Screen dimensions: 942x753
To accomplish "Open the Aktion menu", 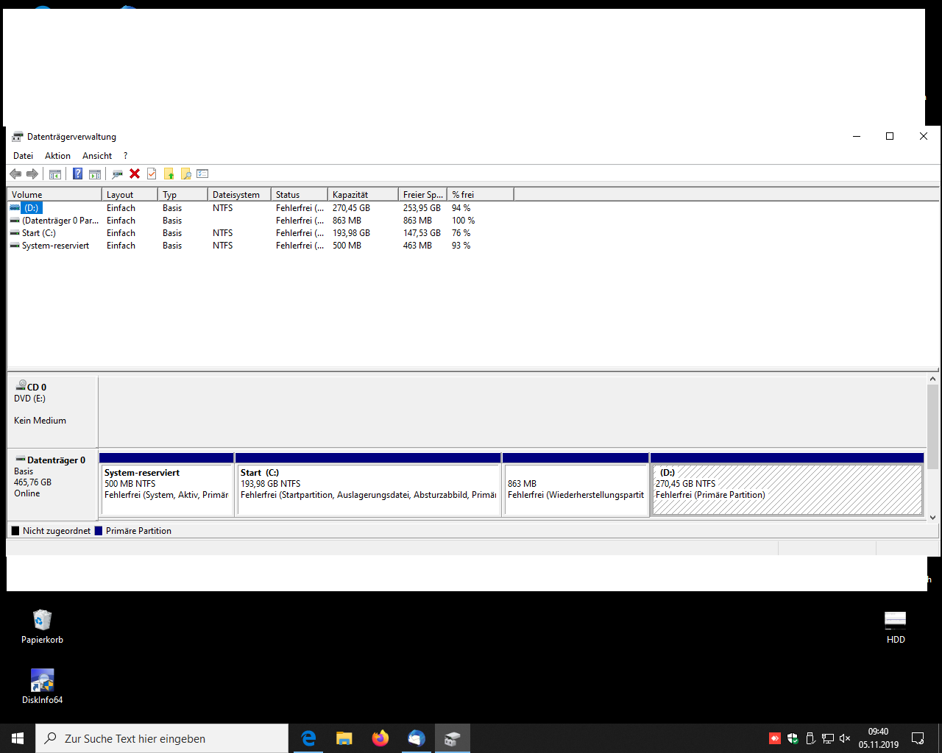I will 58,156.
